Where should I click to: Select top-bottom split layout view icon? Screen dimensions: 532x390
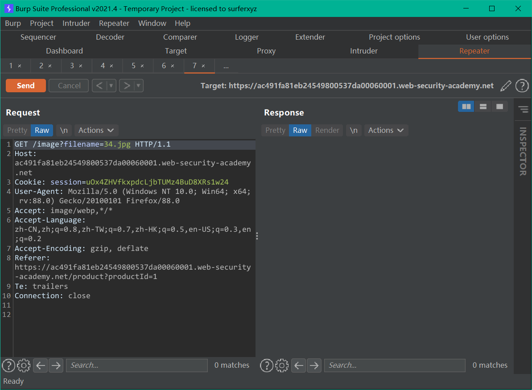tap(483, 107)
